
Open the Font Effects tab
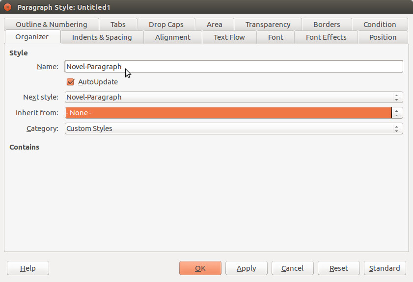326,37
